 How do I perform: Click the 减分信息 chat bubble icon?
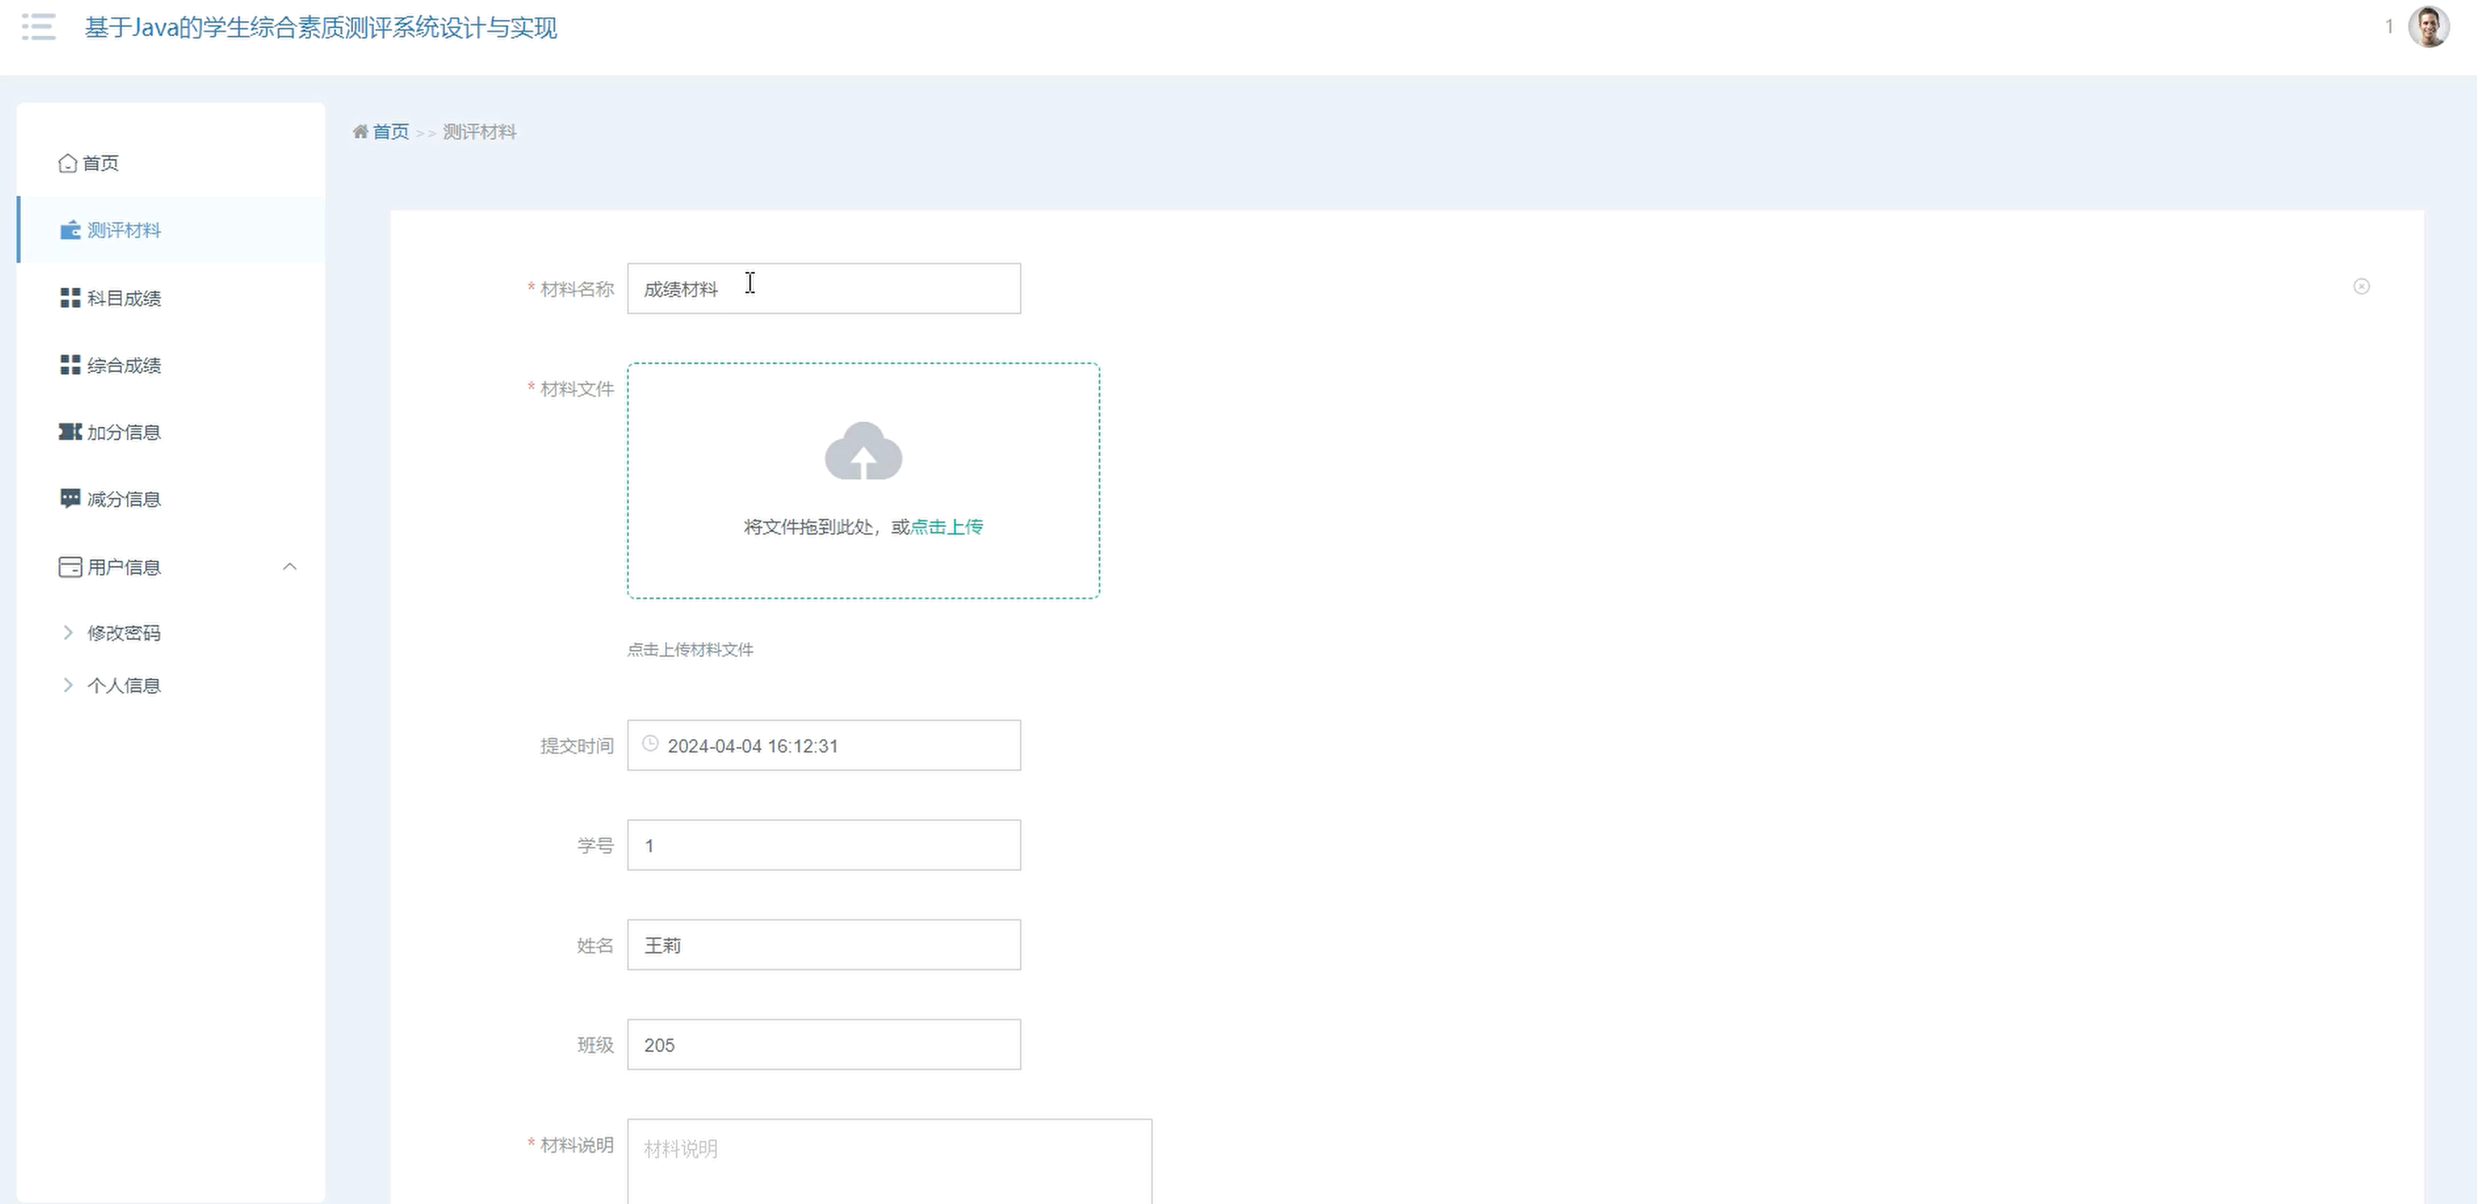click(x=70, y=498)
